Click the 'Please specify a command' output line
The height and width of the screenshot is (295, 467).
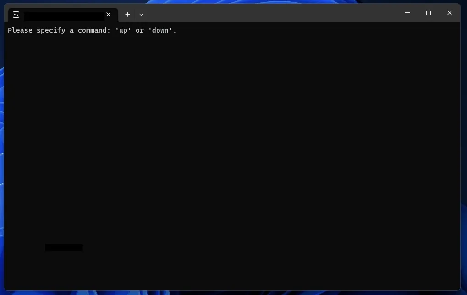92,30
